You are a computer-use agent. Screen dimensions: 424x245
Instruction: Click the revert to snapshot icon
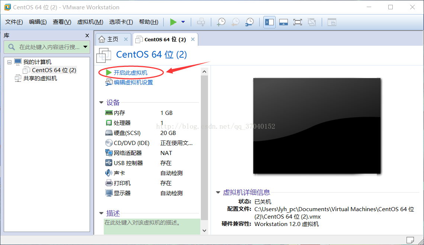click(x=235, y=22)
